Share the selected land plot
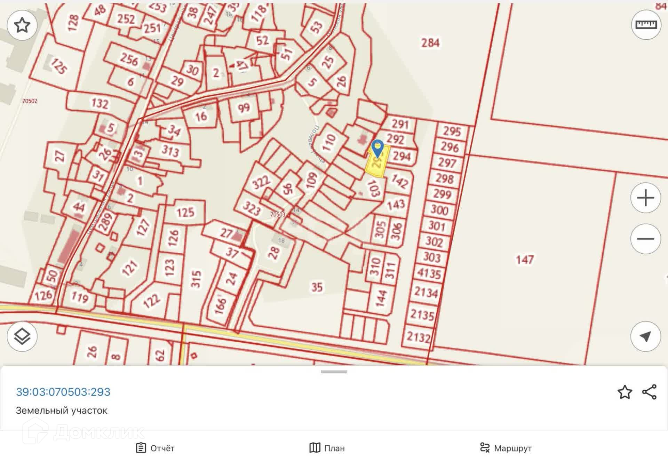This screenshot has height=462, width=668. [x=649, y=392]
